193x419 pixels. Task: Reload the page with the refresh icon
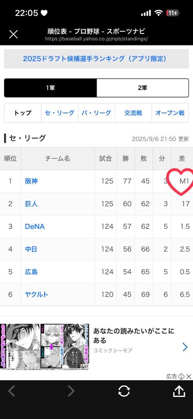[124, 391]
